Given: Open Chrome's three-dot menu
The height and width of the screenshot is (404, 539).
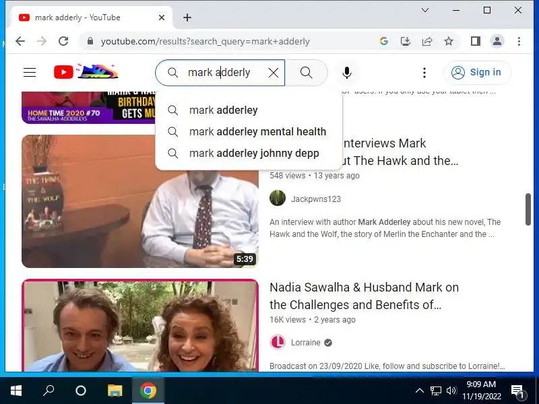Looking at the screenshot, I should (519, 41).
